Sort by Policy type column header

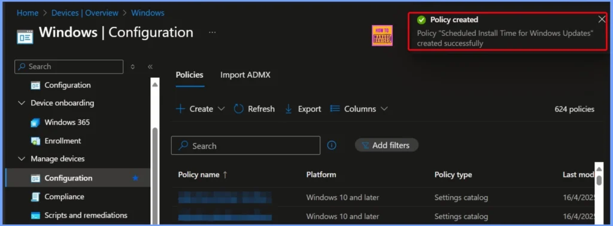tap(453, 175)
